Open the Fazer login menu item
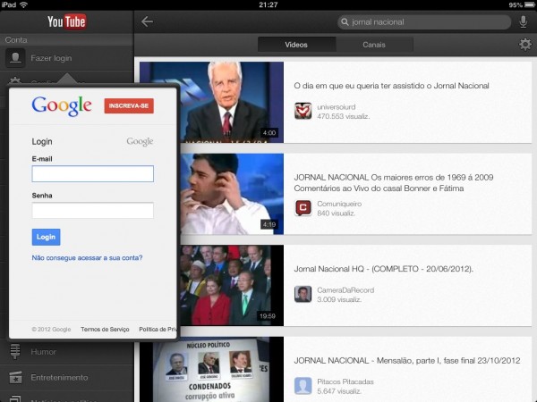The height and width of the screenshot is (402, 537). tap(67, 58)
